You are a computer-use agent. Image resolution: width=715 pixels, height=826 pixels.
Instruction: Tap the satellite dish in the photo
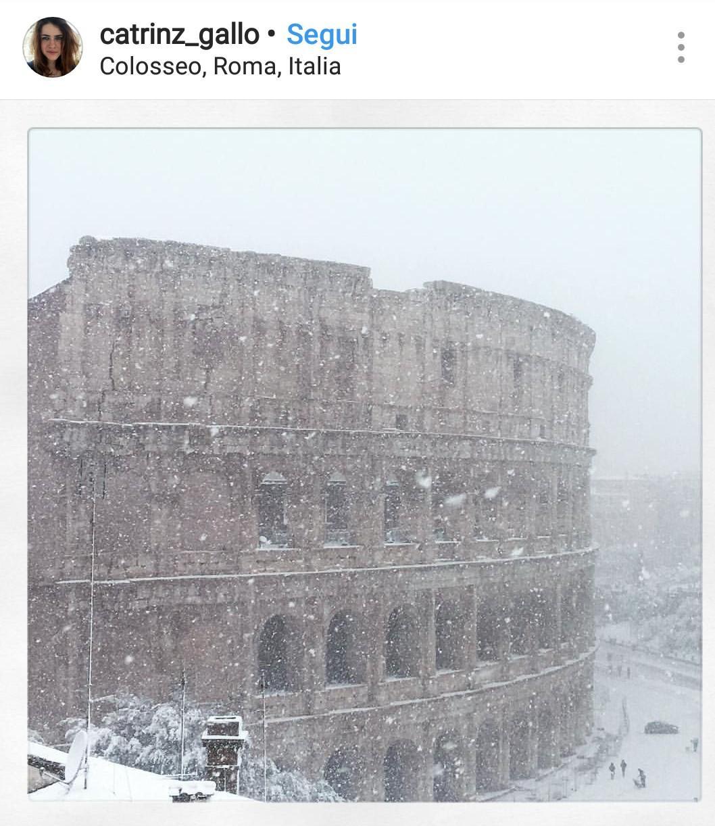(75, 756)
